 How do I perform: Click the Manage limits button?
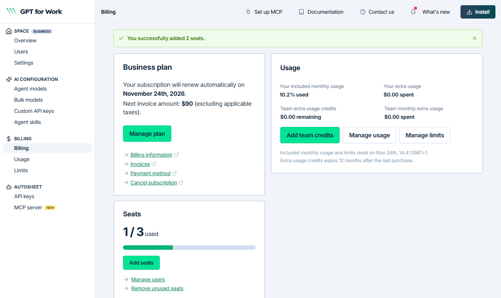pyautogui.click(x=425, y=135)
